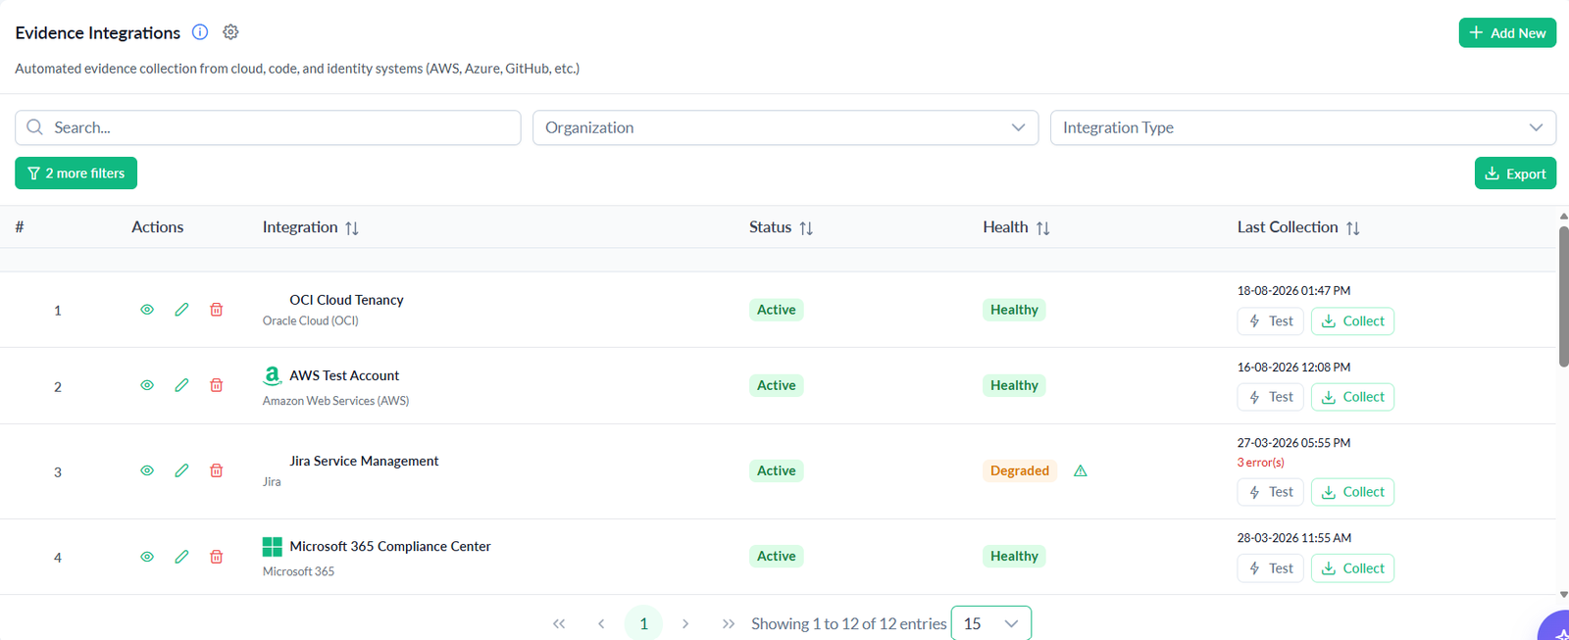
Task: Click the Degraded health badge
Action: coord(1020,470)
